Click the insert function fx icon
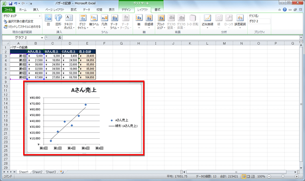The height and width of the screenshot is (181, 305). [60, 37]
